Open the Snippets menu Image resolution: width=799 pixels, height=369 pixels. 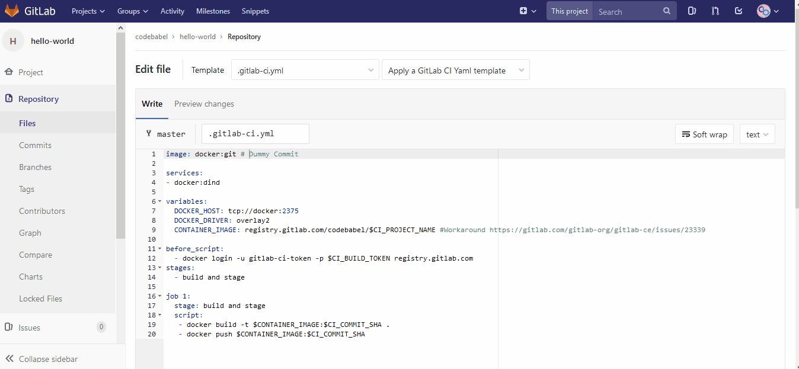[x=255, y=10]
